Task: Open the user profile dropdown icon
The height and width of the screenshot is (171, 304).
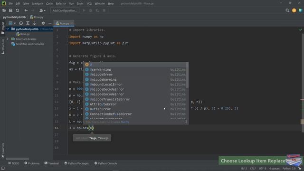Action: [42, 10]
